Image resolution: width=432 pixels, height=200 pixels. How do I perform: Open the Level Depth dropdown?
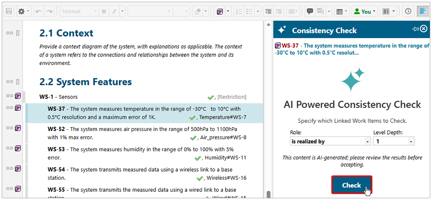click(x=393, y=141)
